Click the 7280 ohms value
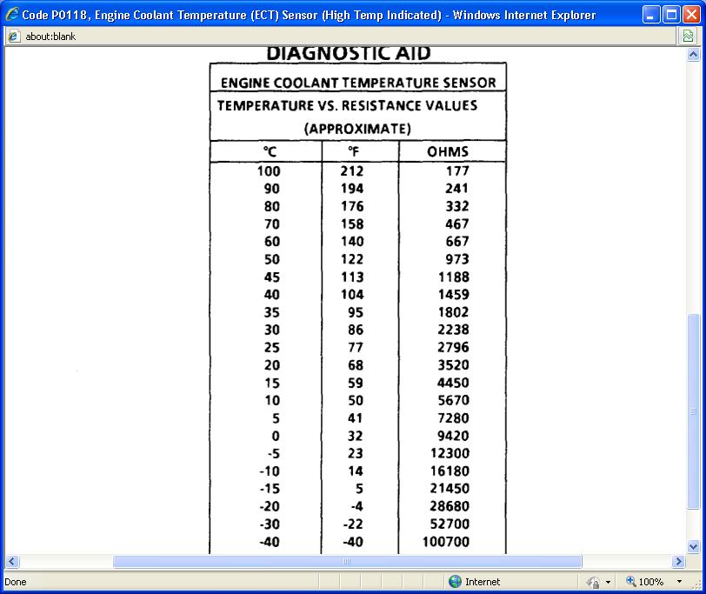The image size is (706, 594). pos(453,418)
